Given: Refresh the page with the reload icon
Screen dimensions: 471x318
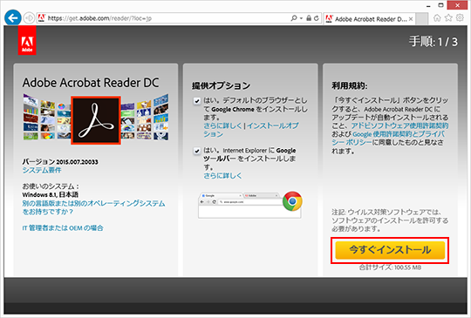Looking at the screenshot, I should [x=316, y=18].
